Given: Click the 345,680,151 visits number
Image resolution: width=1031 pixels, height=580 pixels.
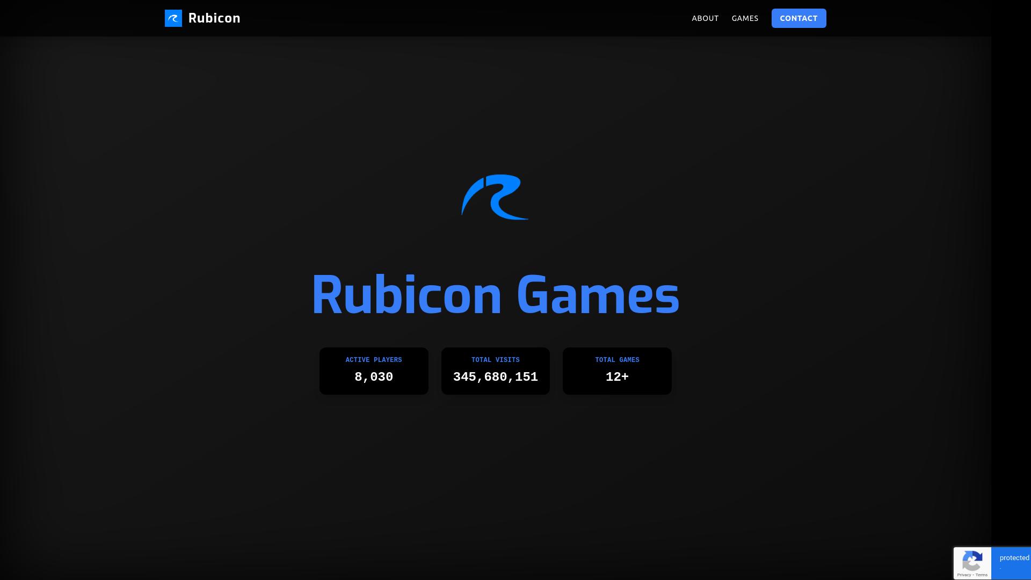Looking at the screenshot, I should (495, 376).
